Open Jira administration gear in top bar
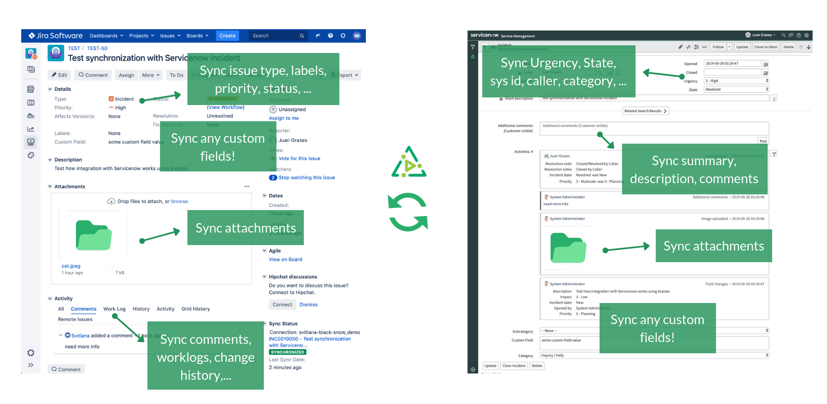The image size is (827, 404). (x=343, y=36)
